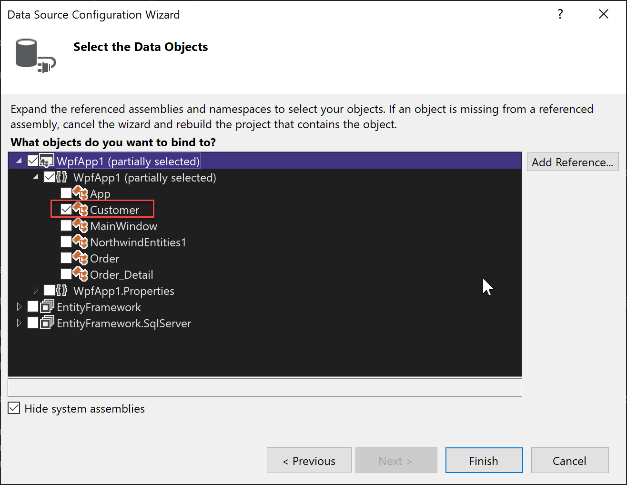Click the Order class icon
This screenshot has width=627, height=485.
80,258
